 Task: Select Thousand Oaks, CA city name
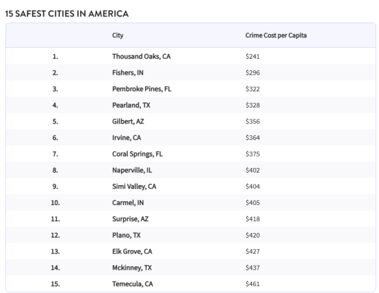142,57
